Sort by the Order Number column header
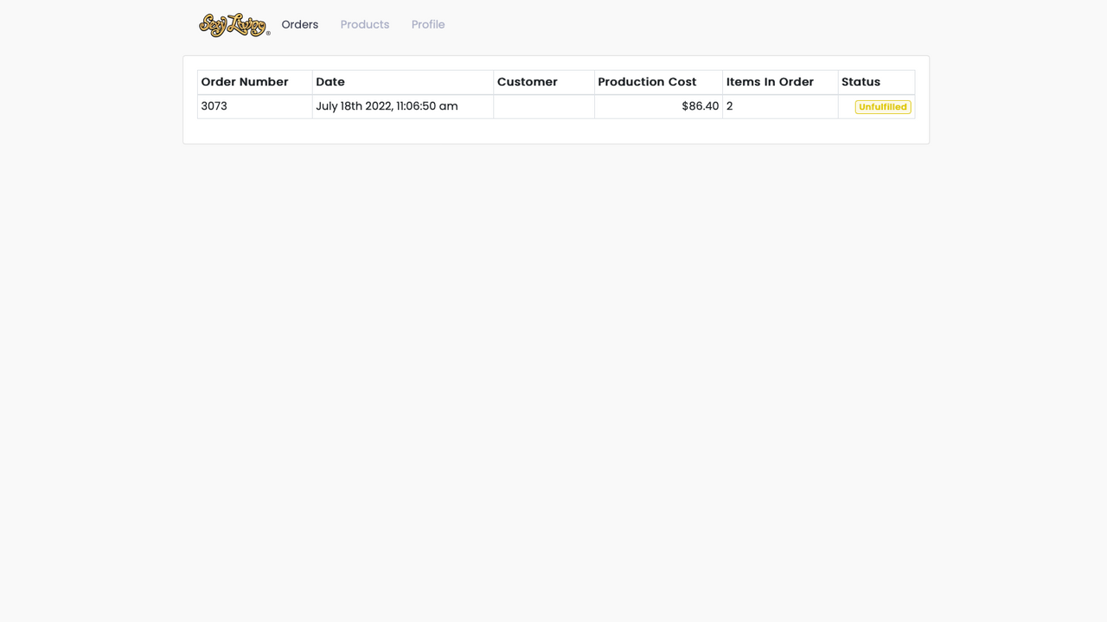Screen dimensions: 1107x622 pyautogui.click(x=245, y=81)
